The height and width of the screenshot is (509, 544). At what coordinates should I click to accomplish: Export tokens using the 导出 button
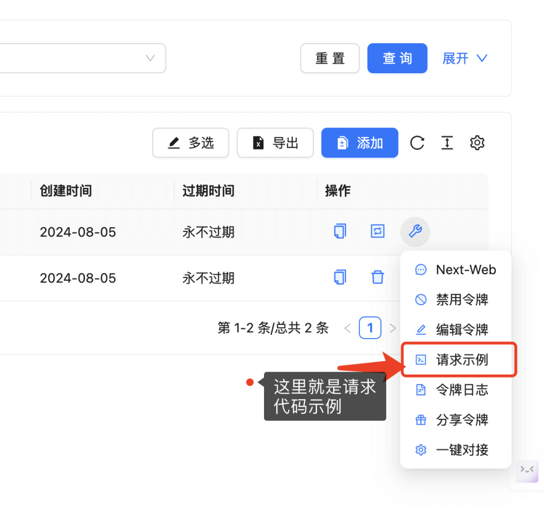coord(275,143)
